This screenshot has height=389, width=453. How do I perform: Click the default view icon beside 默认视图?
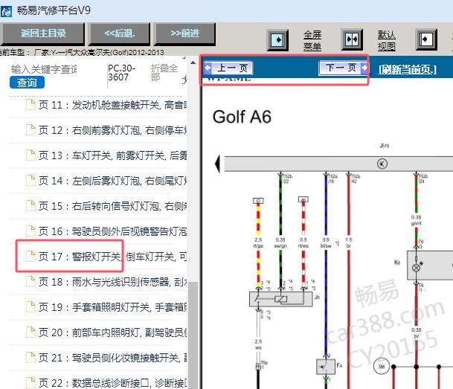tap(351, 39)
